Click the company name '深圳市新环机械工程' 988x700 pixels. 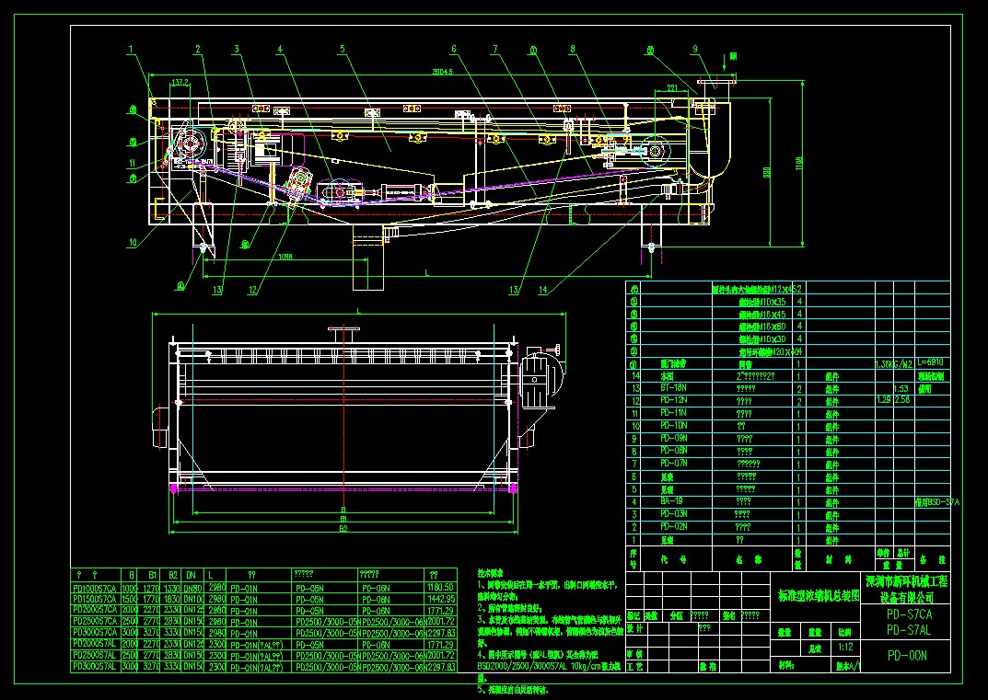point(907,580)
